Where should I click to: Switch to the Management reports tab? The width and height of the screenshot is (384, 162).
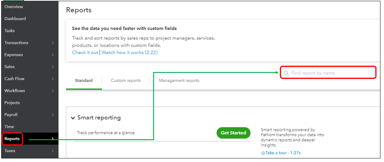pos(179,80)
